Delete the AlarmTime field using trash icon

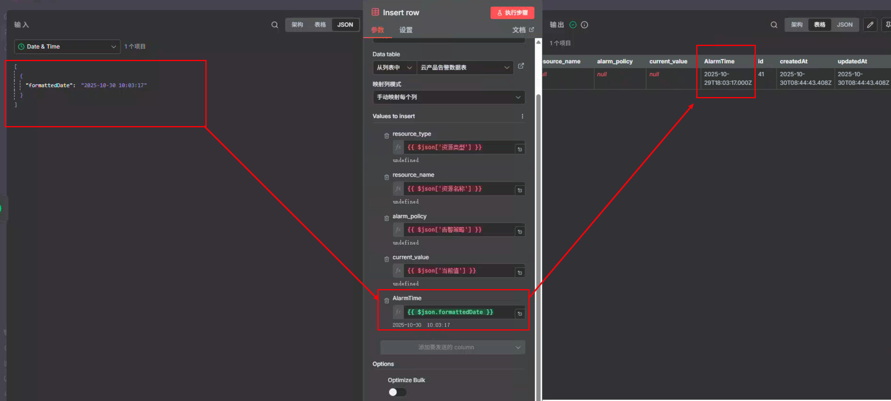point(386,300)
